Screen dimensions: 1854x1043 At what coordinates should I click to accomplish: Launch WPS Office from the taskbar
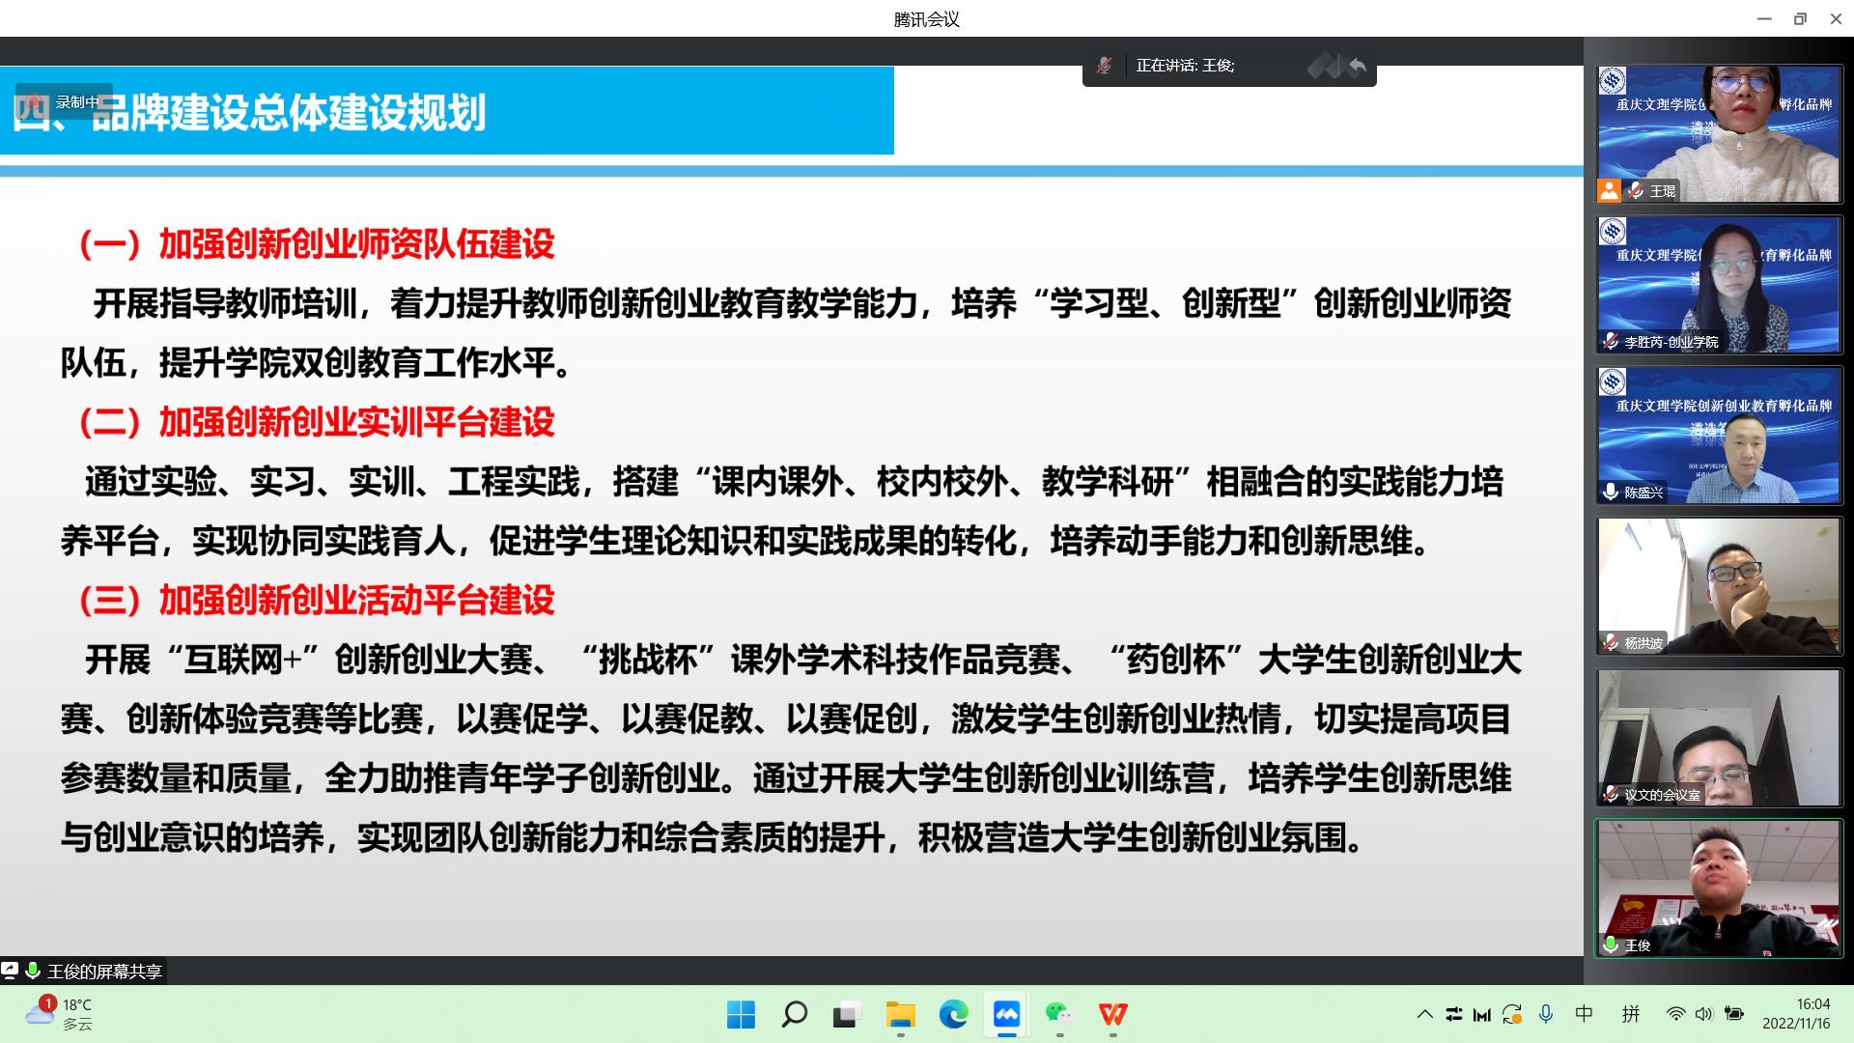tap(1112, 1014)
